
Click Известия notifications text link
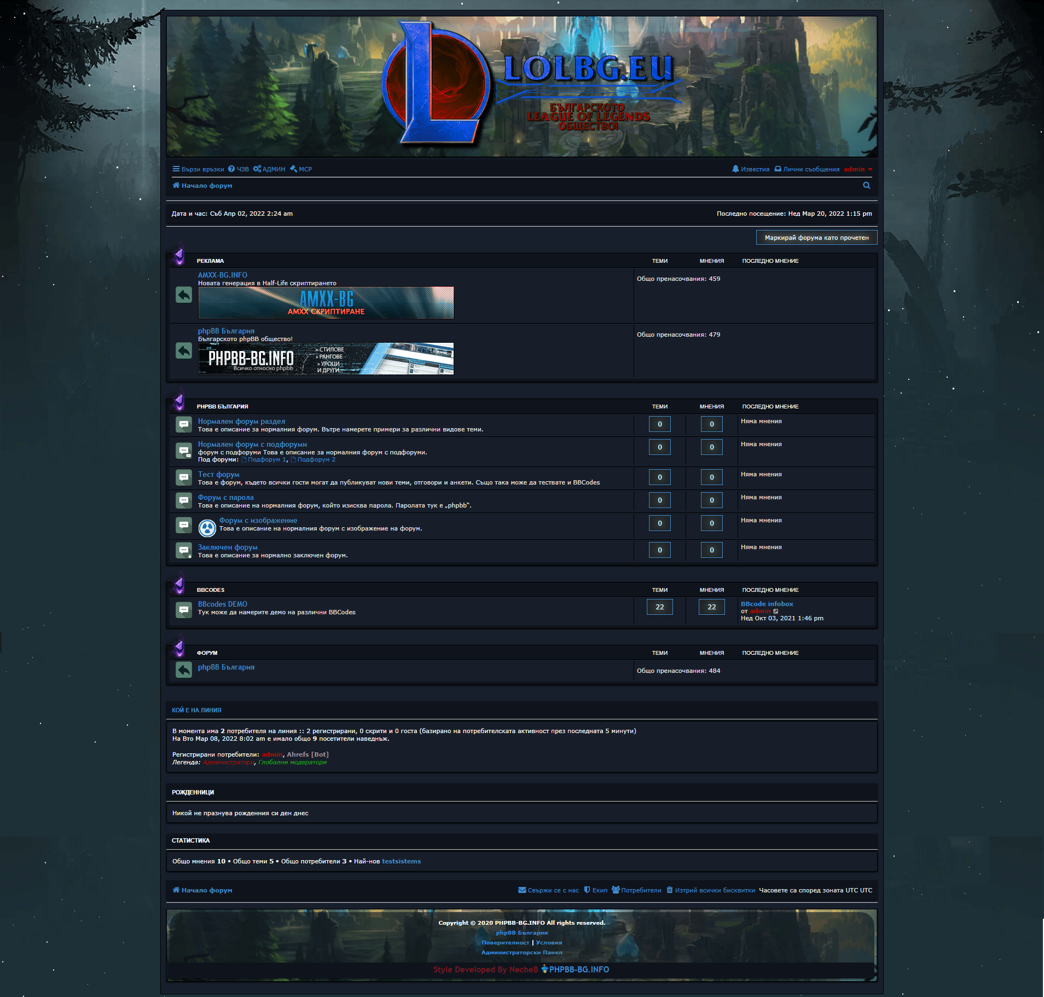(755, 169)
